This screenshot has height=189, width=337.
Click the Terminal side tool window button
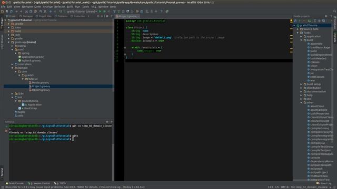point(2,172)
